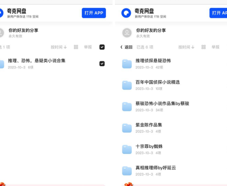Image resolution: width=227 pixels, height=186 pixels.
Task: Click folder icon of 推理、恐怖,悬疑类小说合集
Action: click(2, 64)
